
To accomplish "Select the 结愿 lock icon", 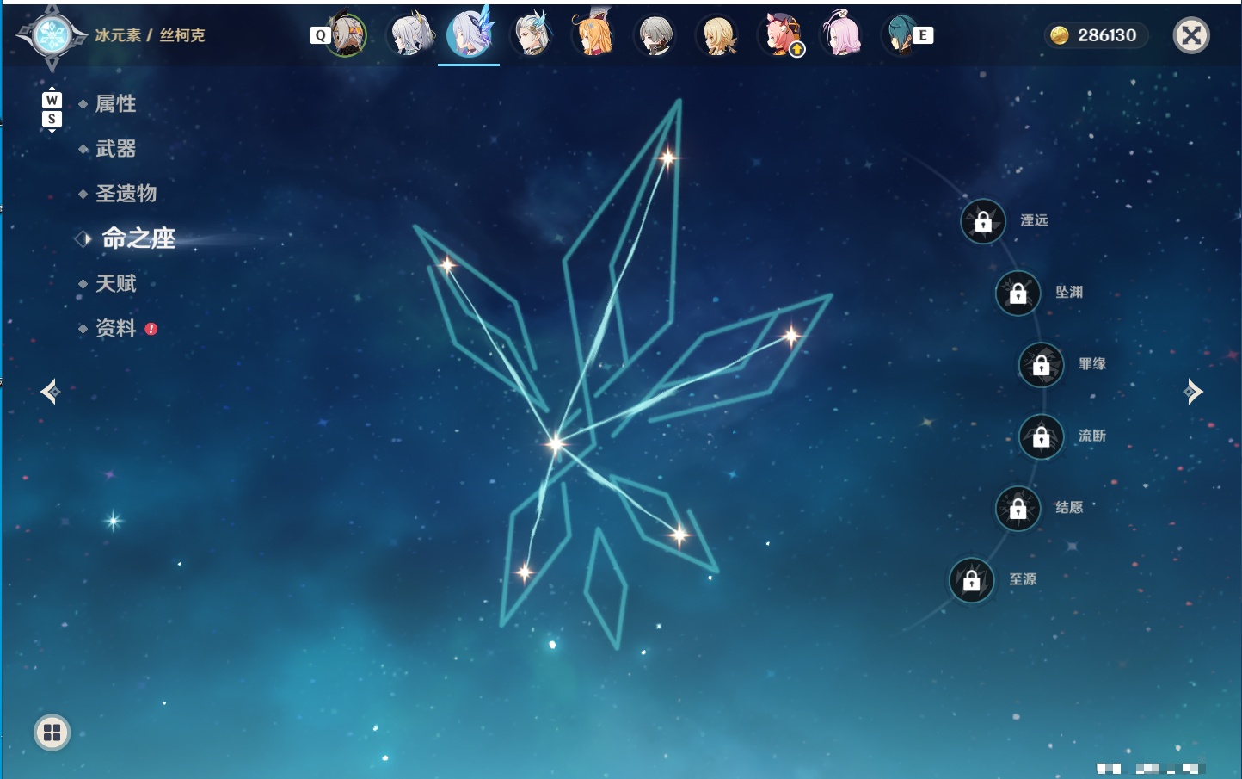I will (1018, 509).
